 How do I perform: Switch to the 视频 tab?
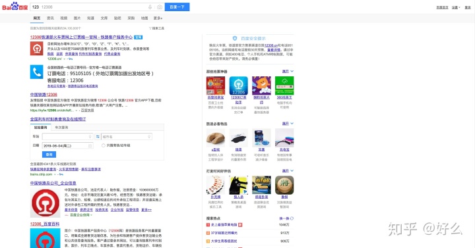(x=63, y=18)
